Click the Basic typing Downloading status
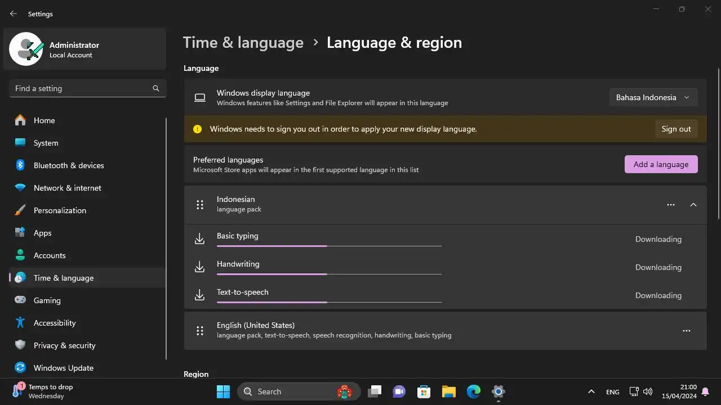The image size is (721, 405). tap(658, 239)
